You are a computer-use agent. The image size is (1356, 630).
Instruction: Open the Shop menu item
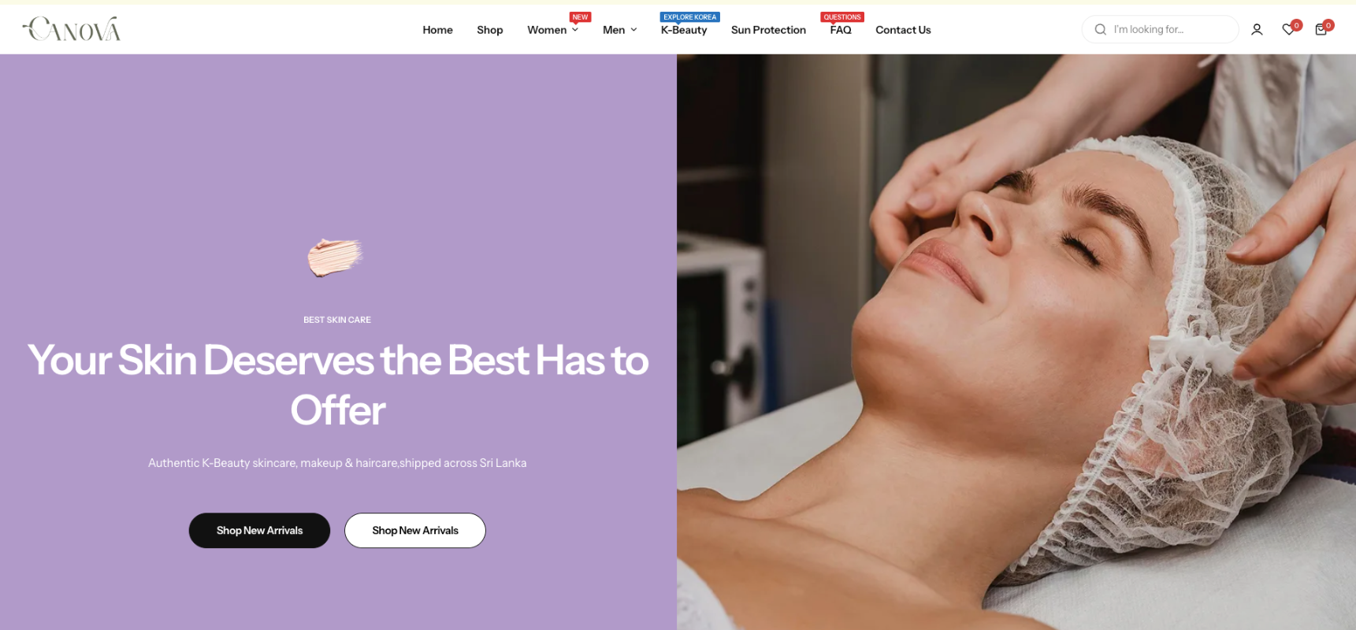pyautogui.click(x=489, y=30)
